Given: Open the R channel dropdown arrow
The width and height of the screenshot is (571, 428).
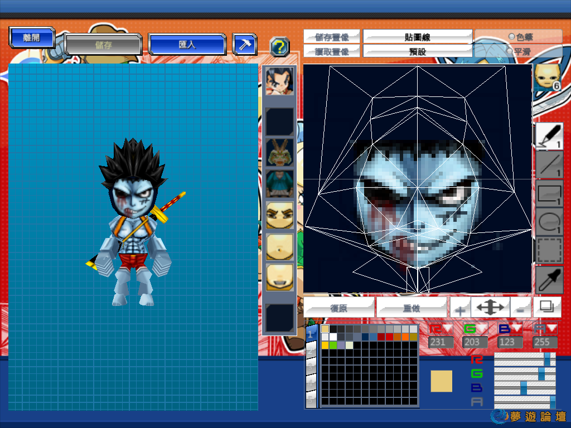Looking at the screenshot, I should [448, 328].
